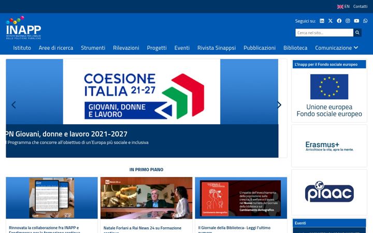Open 'Natale Forlani a Rai News 24' article
373x233 pixels.
tap(142, 229)
